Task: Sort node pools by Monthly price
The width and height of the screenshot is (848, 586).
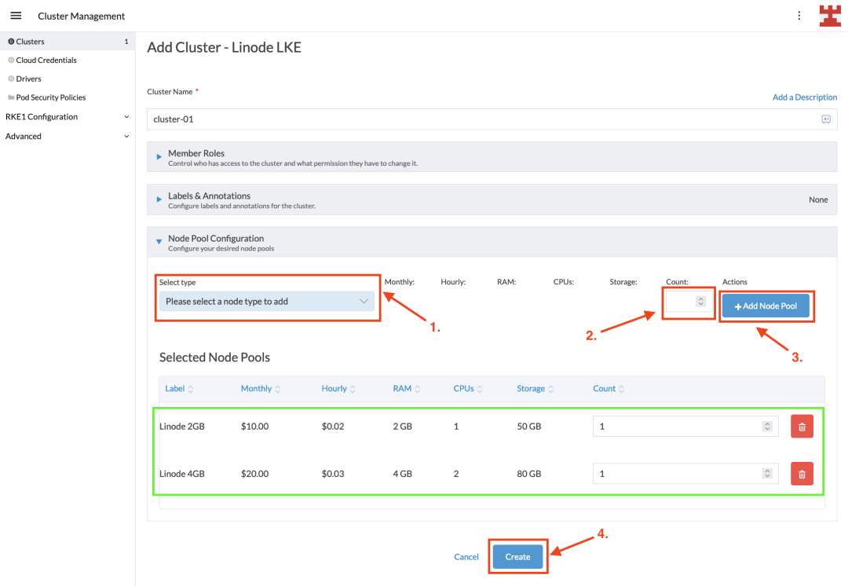Action: click(x=261, y=389)
